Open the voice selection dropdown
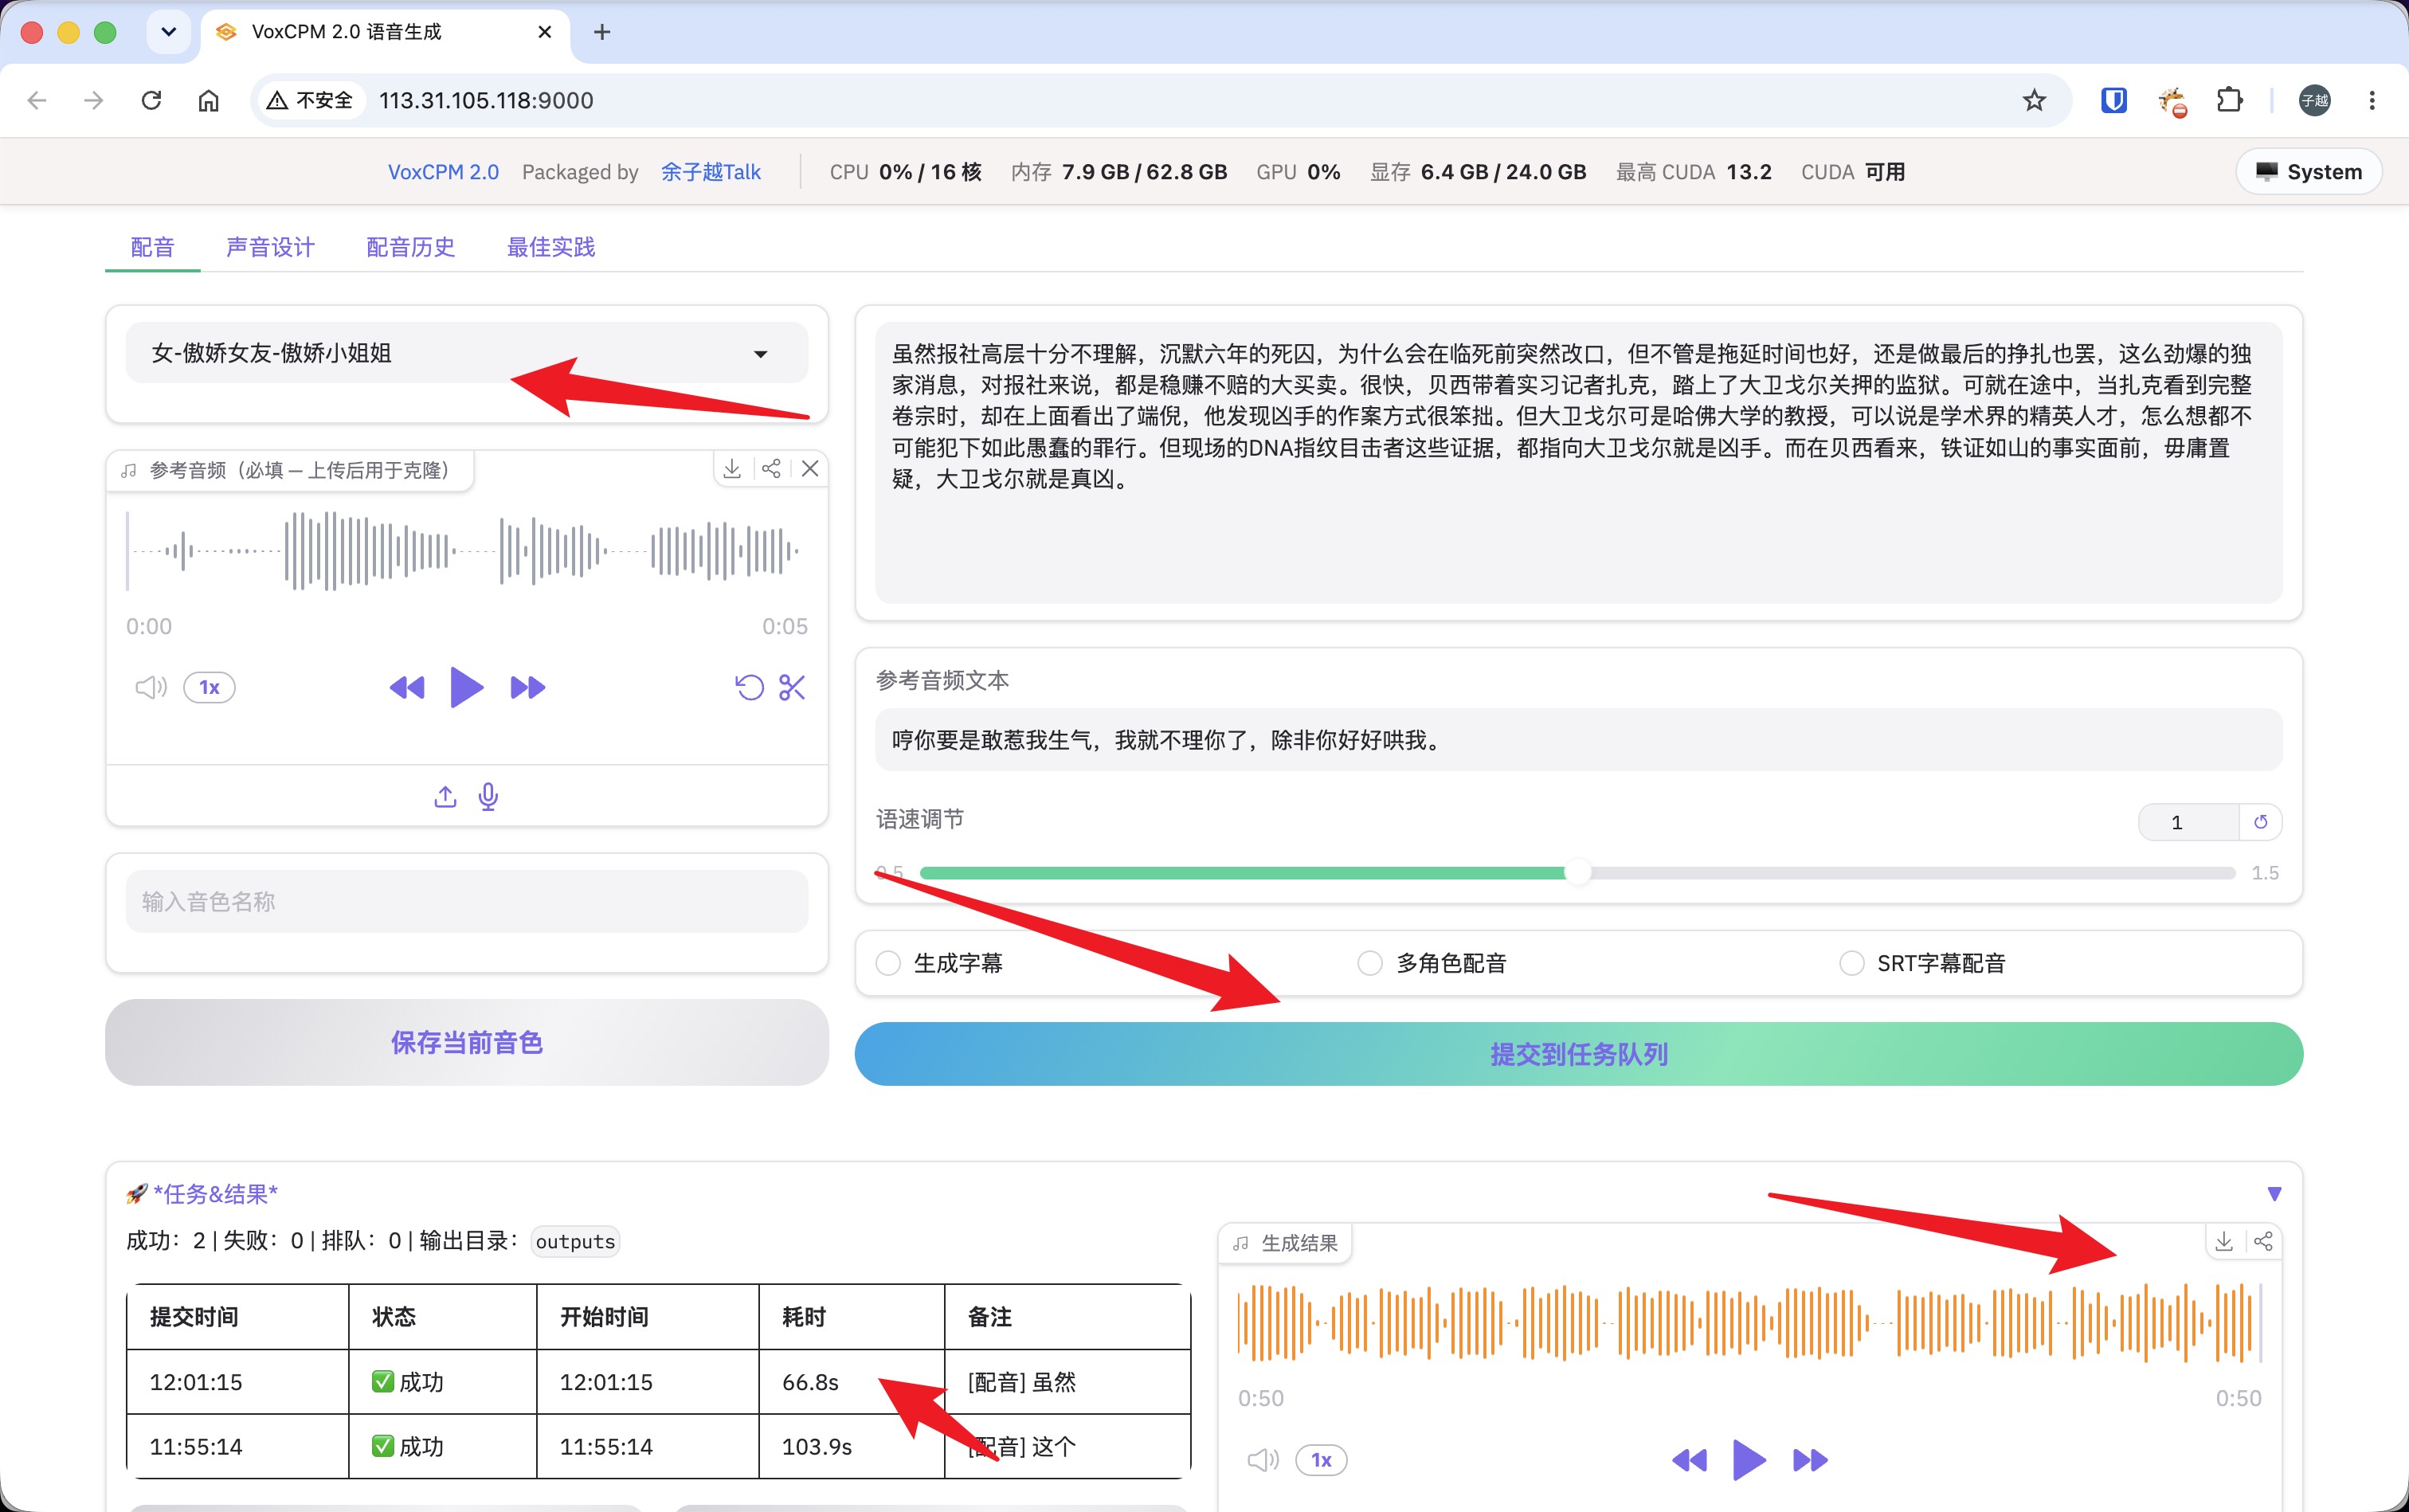This screenshot has height=1512, width=2409. [x=466, y=353]
